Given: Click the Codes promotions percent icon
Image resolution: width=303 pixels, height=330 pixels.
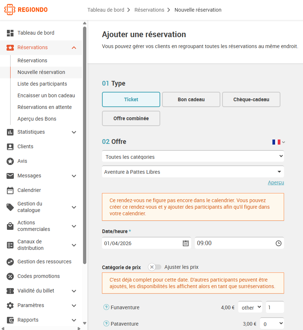Looking at the screenshot, I should click(10, 276).
